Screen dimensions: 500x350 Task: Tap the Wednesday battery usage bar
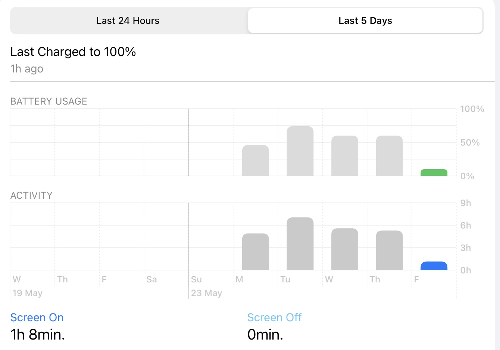(344, 156)
